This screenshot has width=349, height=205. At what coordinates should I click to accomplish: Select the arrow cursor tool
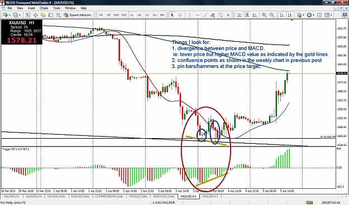172,15
